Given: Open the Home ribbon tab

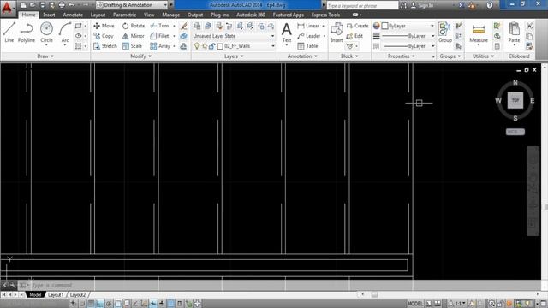Looking at the screenshot, I should point(28,15).
